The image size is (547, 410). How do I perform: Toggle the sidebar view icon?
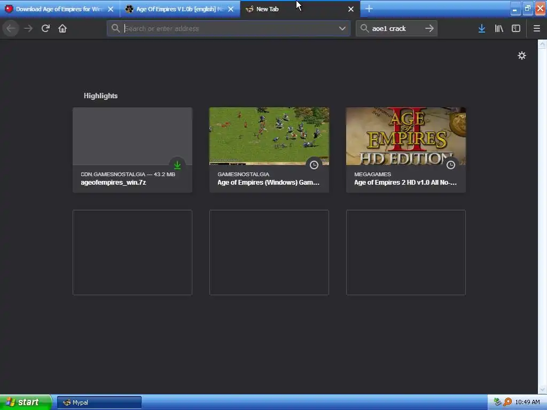516,28
